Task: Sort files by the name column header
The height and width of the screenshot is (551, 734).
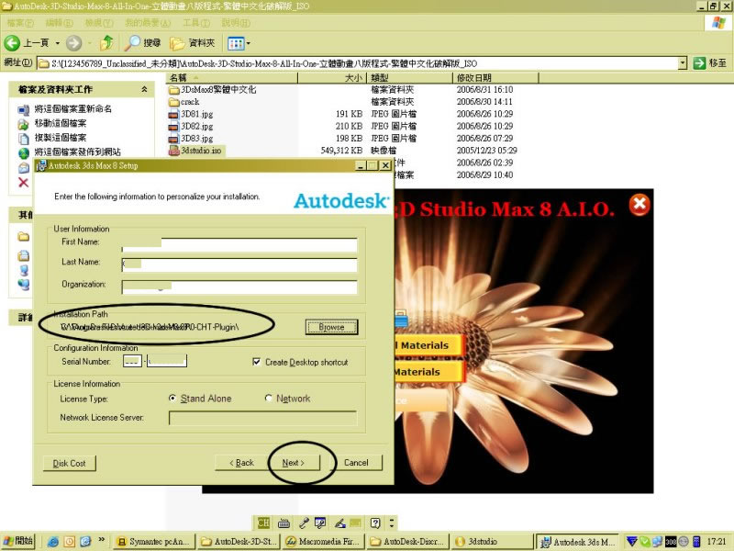Action: point(232,78)
